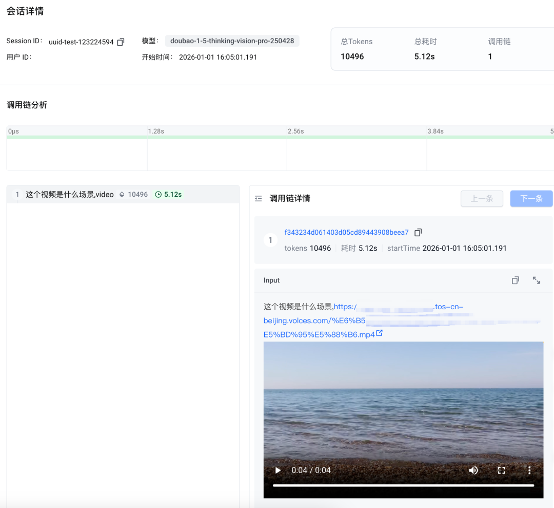The width and height of the screenshot is (554, 508).
Task: Click the green span bar in the timeline
Action: click(x=280, y=137)
